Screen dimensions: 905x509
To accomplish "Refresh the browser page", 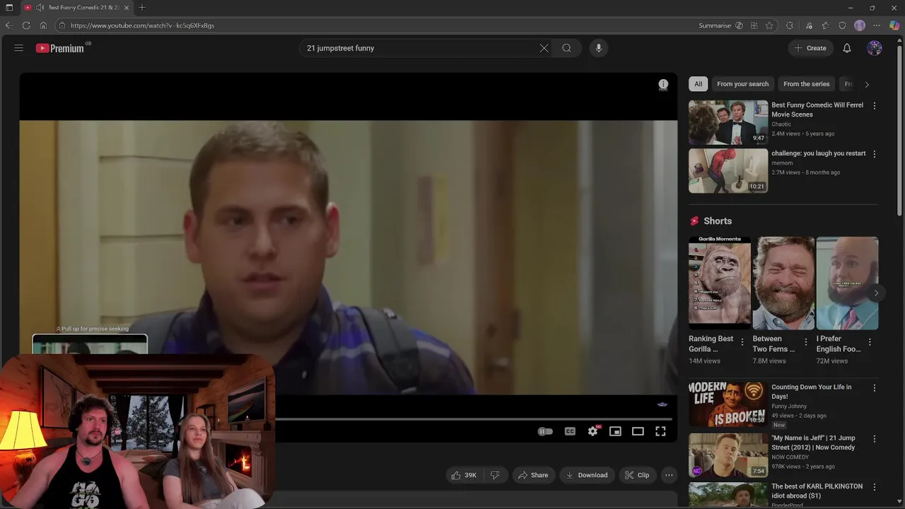I will point(26,25).
